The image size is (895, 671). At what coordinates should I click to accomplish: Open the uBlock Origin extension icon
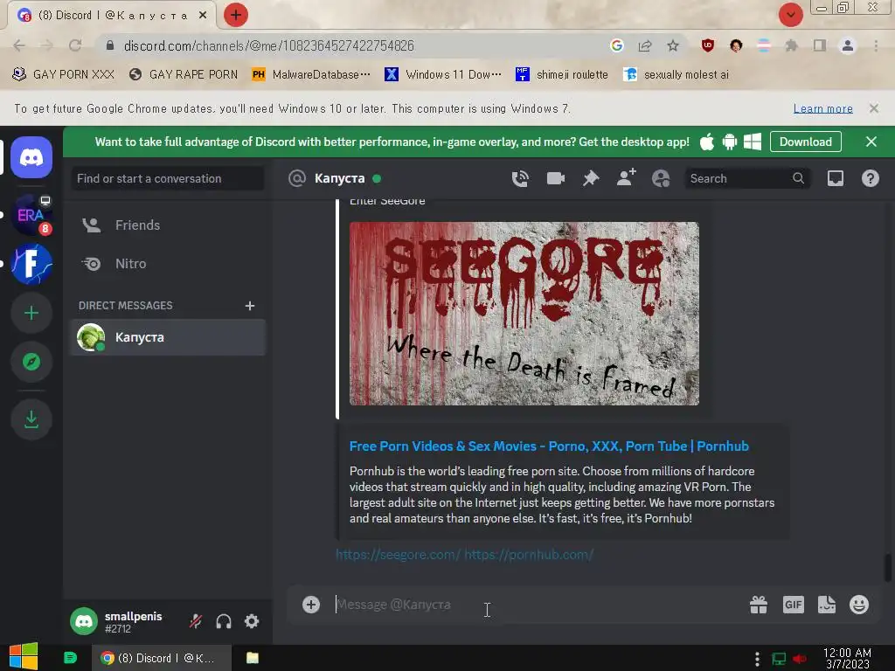[708, 45]
